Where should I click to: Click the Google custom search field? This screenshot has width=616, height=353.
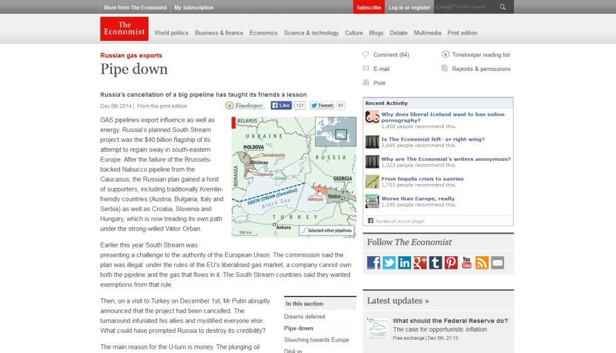click(465, 7)
